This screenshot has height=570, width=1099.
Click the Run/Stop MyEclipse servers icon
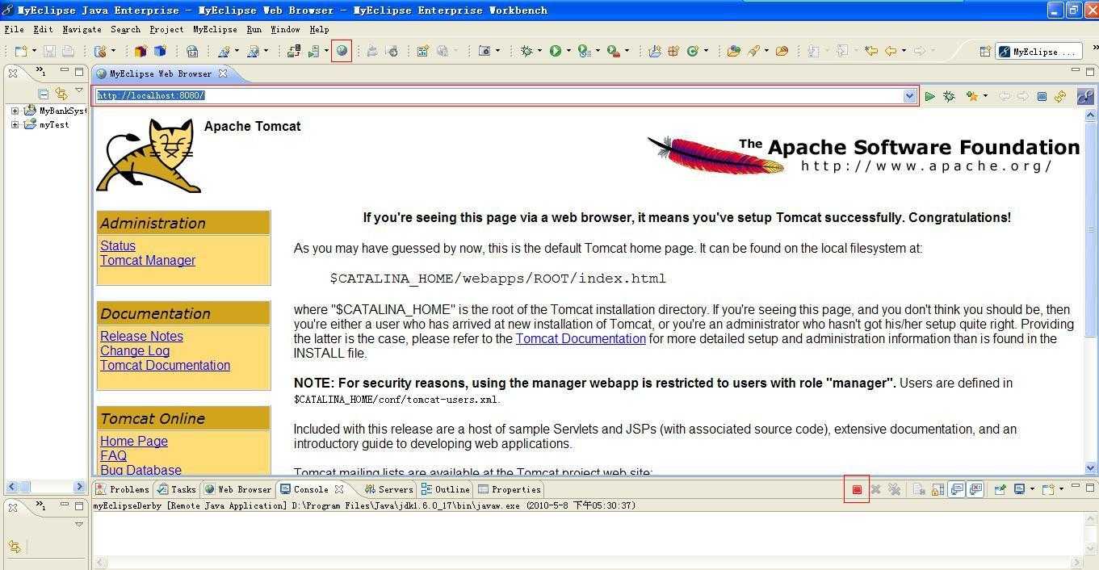pyautogui.click(x=313, y=51)
